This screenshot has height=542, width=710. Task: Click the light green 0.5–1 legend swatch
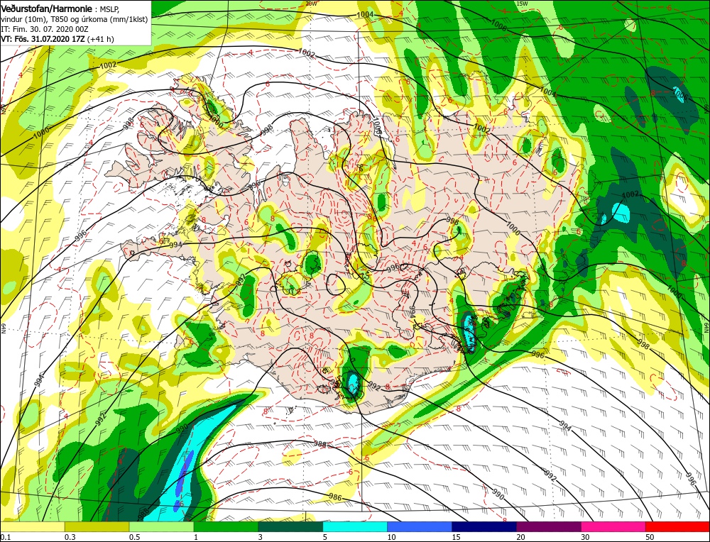click(x=161, y=526)
